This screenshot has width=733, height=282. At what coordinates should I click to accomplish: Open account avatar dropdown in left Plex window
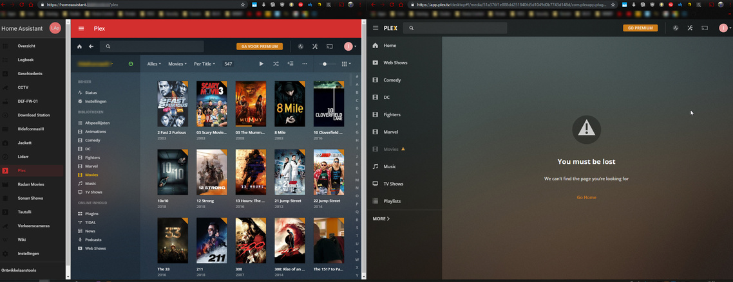point(350,47)
